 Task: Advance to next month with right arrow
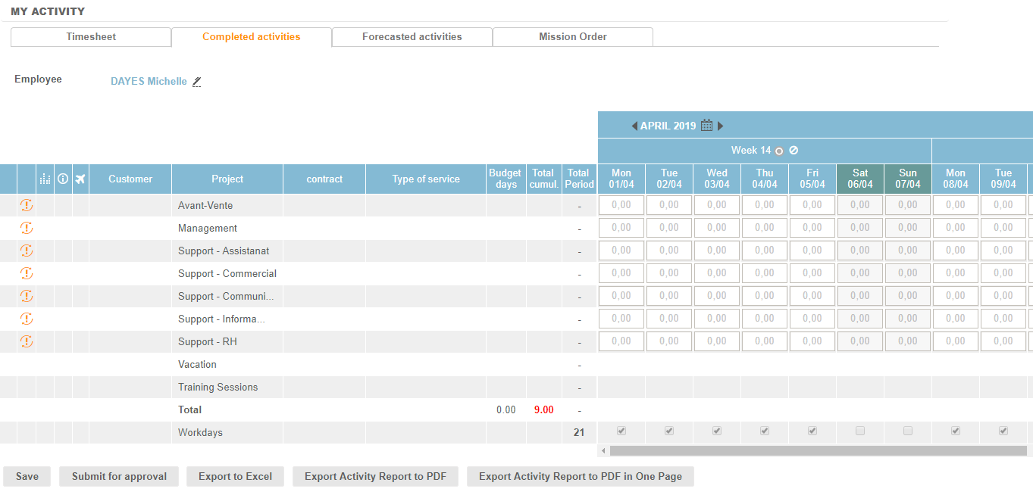pos(721,126)
